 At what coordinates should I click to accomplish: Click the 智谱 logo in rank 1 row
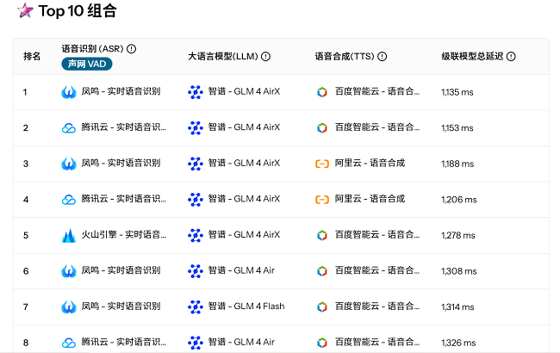point(196,92)
